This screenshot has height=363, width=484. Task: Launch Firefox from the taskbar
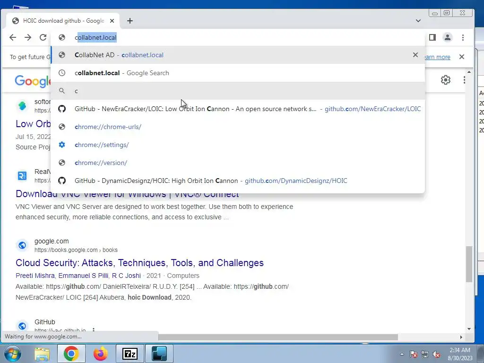point(100,354)
